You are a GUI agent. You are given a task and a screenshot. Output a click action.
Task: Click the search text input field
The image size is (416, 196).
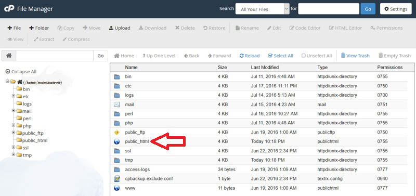click(329, 9)
